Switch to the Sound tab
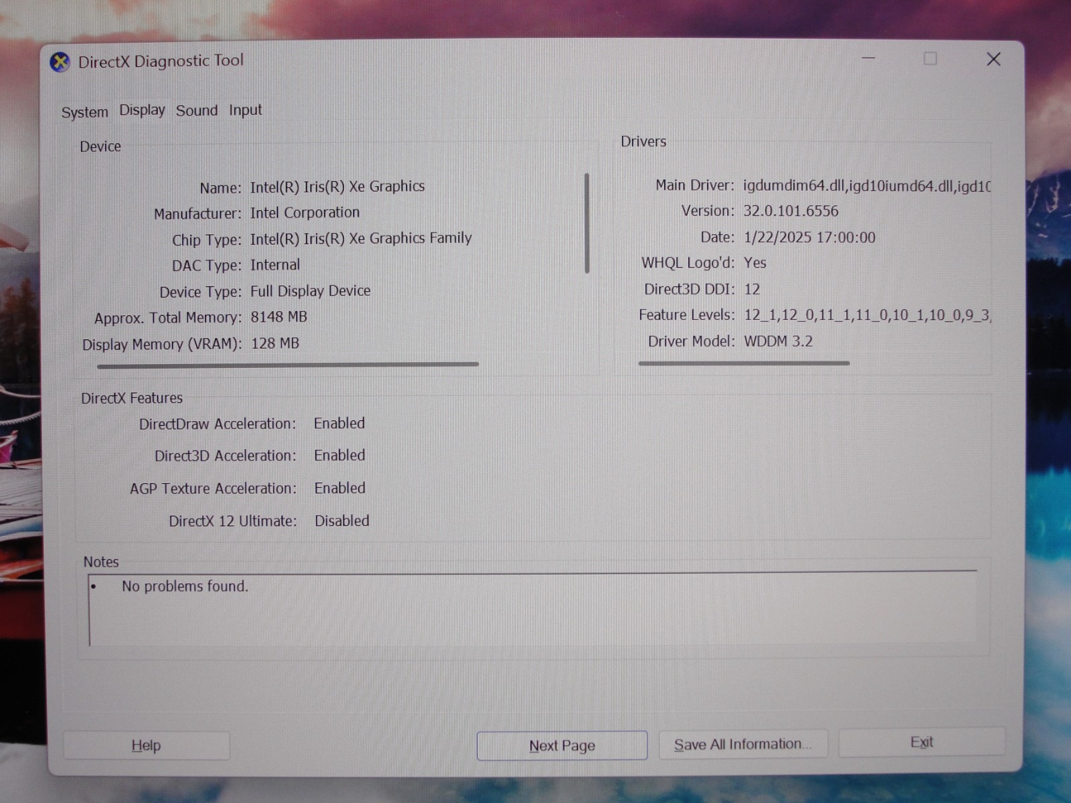The height and width of the screenshot is (803, 1071). click(x=197, y=110)
